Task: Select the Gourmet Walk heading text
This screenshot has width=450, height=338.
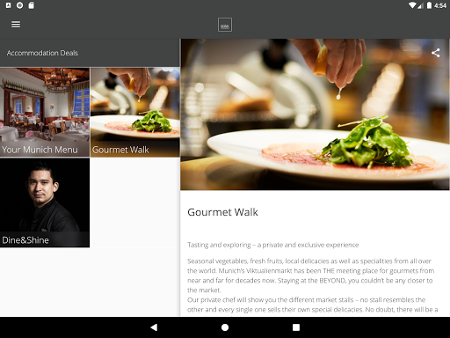Action: point(222,212)
